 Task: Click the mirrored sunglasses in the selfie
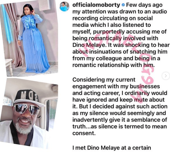click(x=27, y=109)
